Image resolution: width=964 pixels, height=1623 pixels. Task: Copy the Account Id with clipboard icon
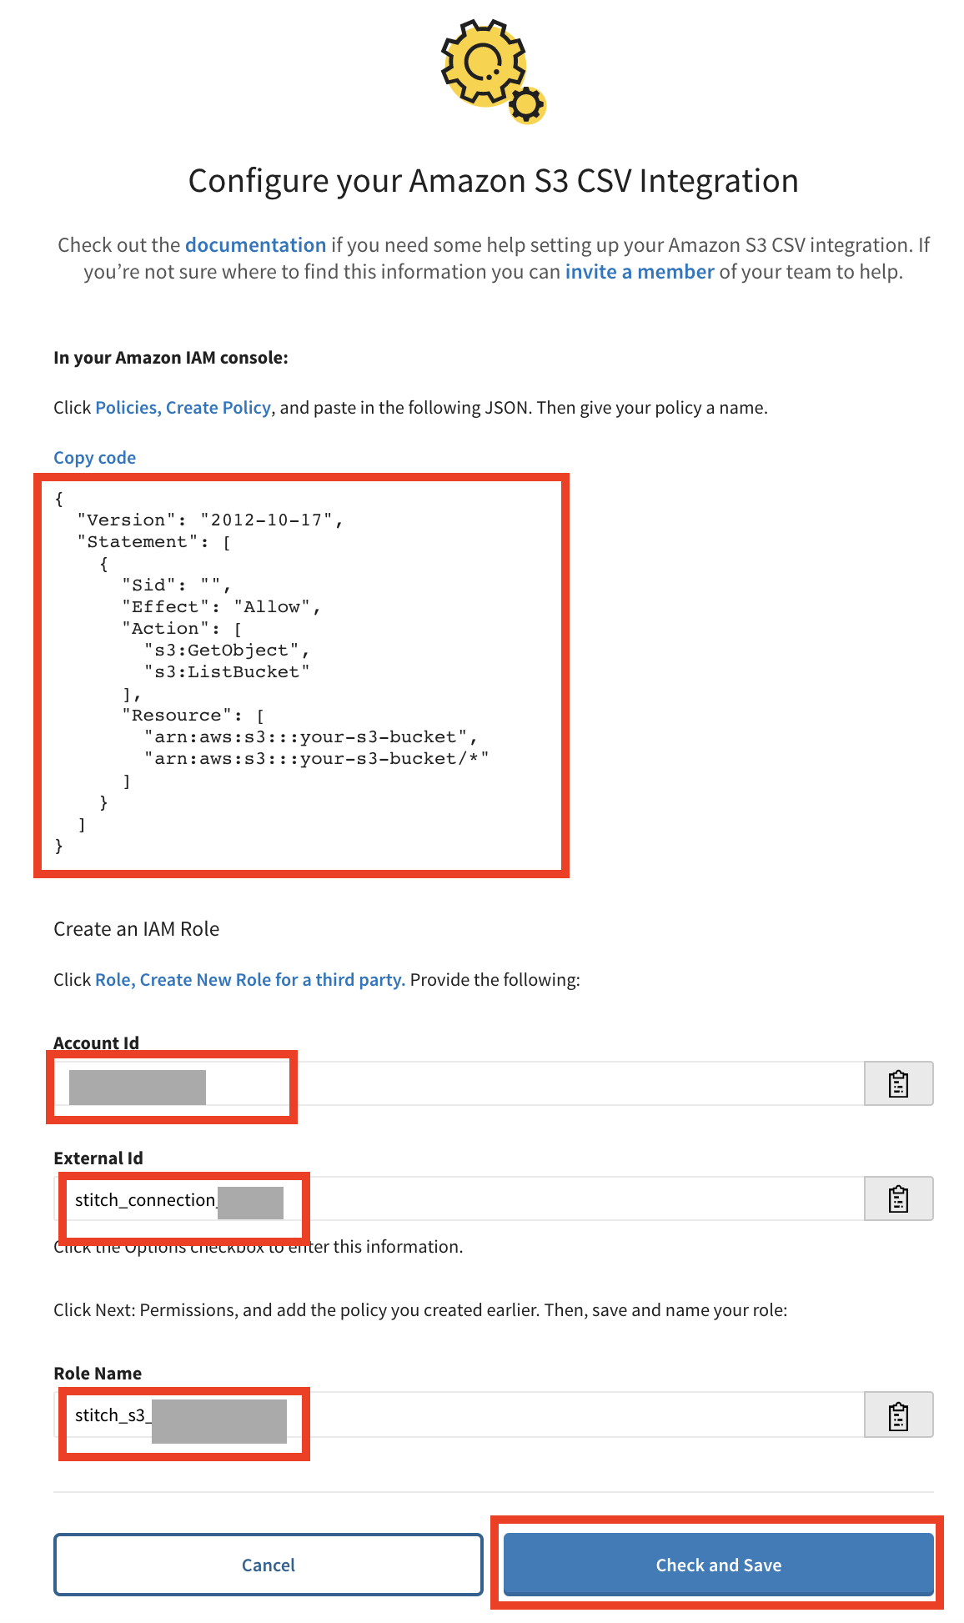tap(898, 1083)
